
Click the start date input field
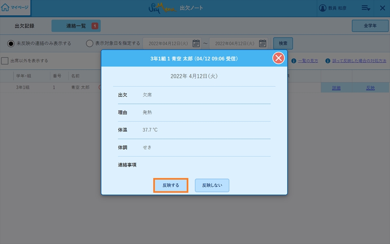(x=167, y=43)
